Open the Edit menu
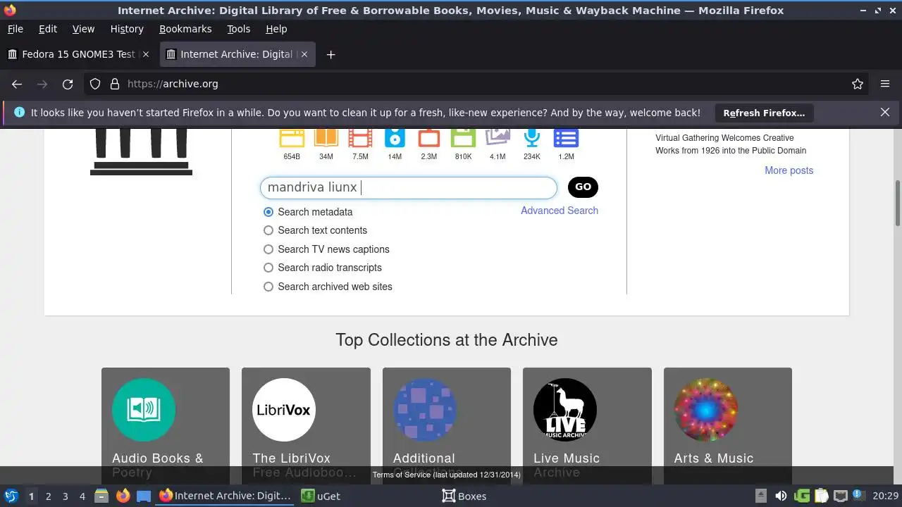Viewport: 902px width, 507px height. (48, 29)
